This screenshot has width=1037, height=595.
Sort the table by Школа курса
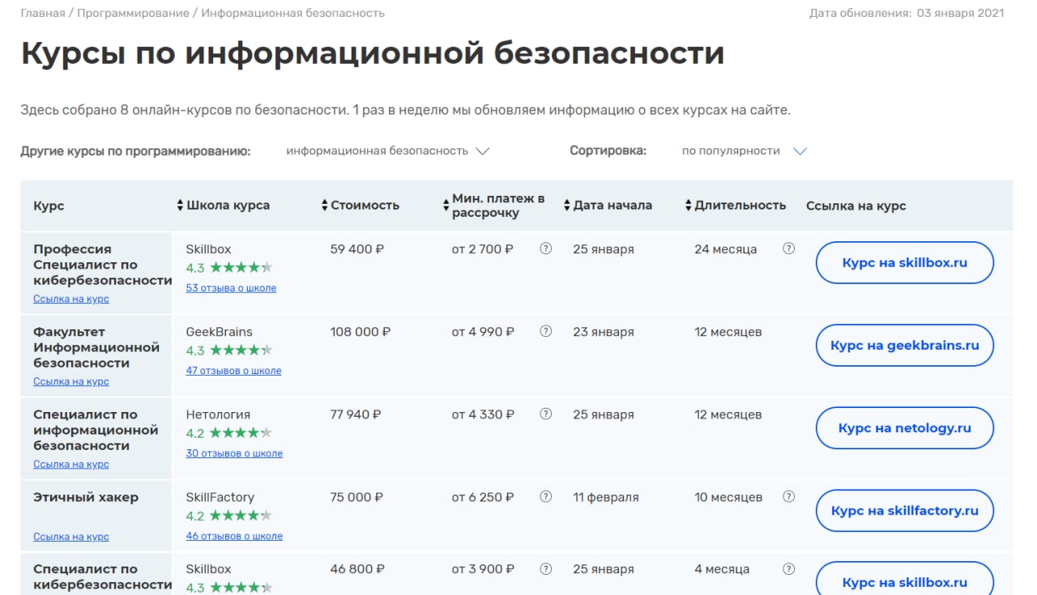pyautogui.click(x=224, y=206)
